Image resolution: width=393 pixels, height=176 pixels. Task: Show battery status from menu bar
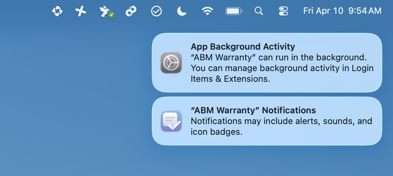click(234, 11)
